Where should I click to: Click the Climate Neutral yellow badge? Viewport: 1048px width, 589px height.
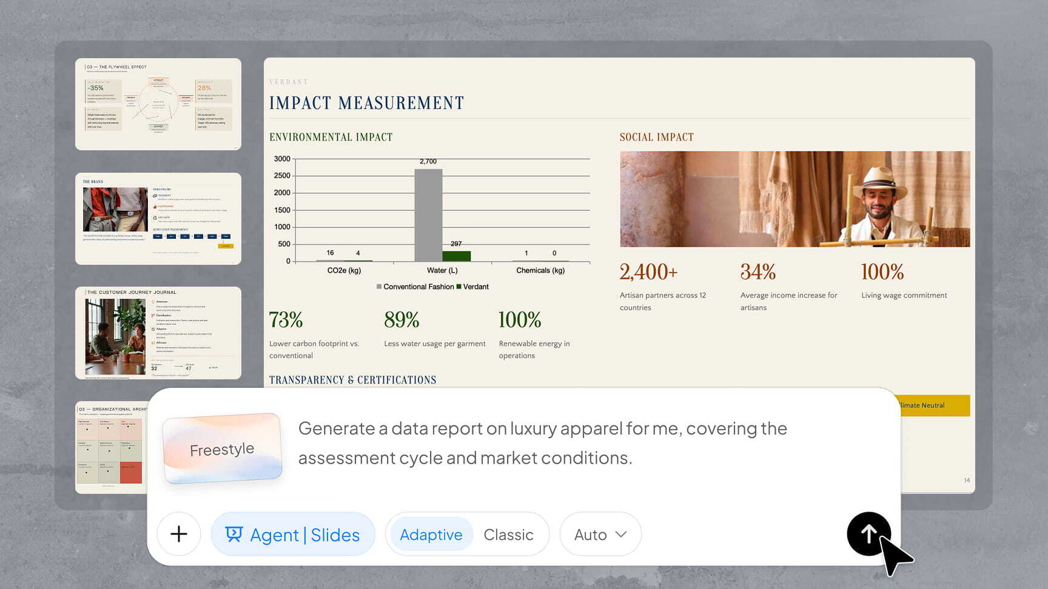coord(935,405)
